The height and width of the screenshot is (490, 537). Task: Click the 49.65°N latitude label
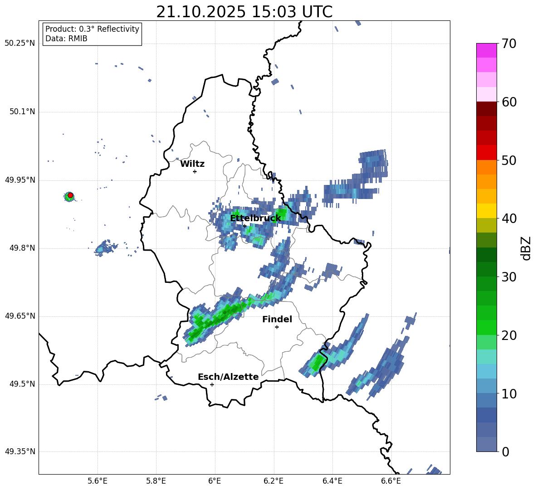[20, 316]
